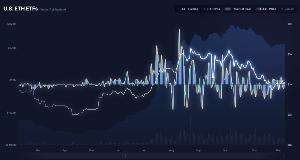The image size is (300, 160).
Task: Click the $6k right axis label
Action: pos(290,24)
